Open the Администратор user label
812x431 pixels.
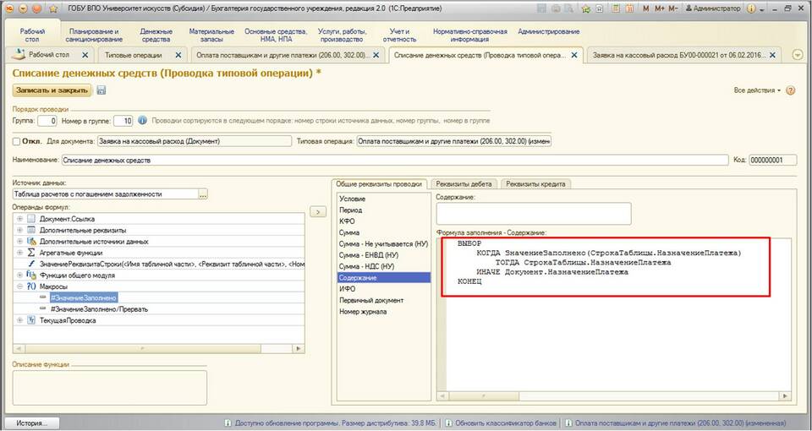coord(713,8)
